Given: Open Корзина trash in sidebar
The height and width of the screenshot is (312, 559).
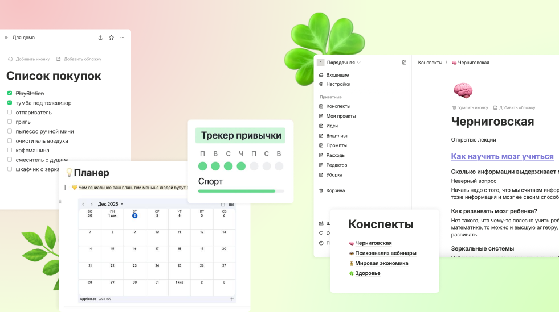Looking at the screenshot, I should coord(332,190).
